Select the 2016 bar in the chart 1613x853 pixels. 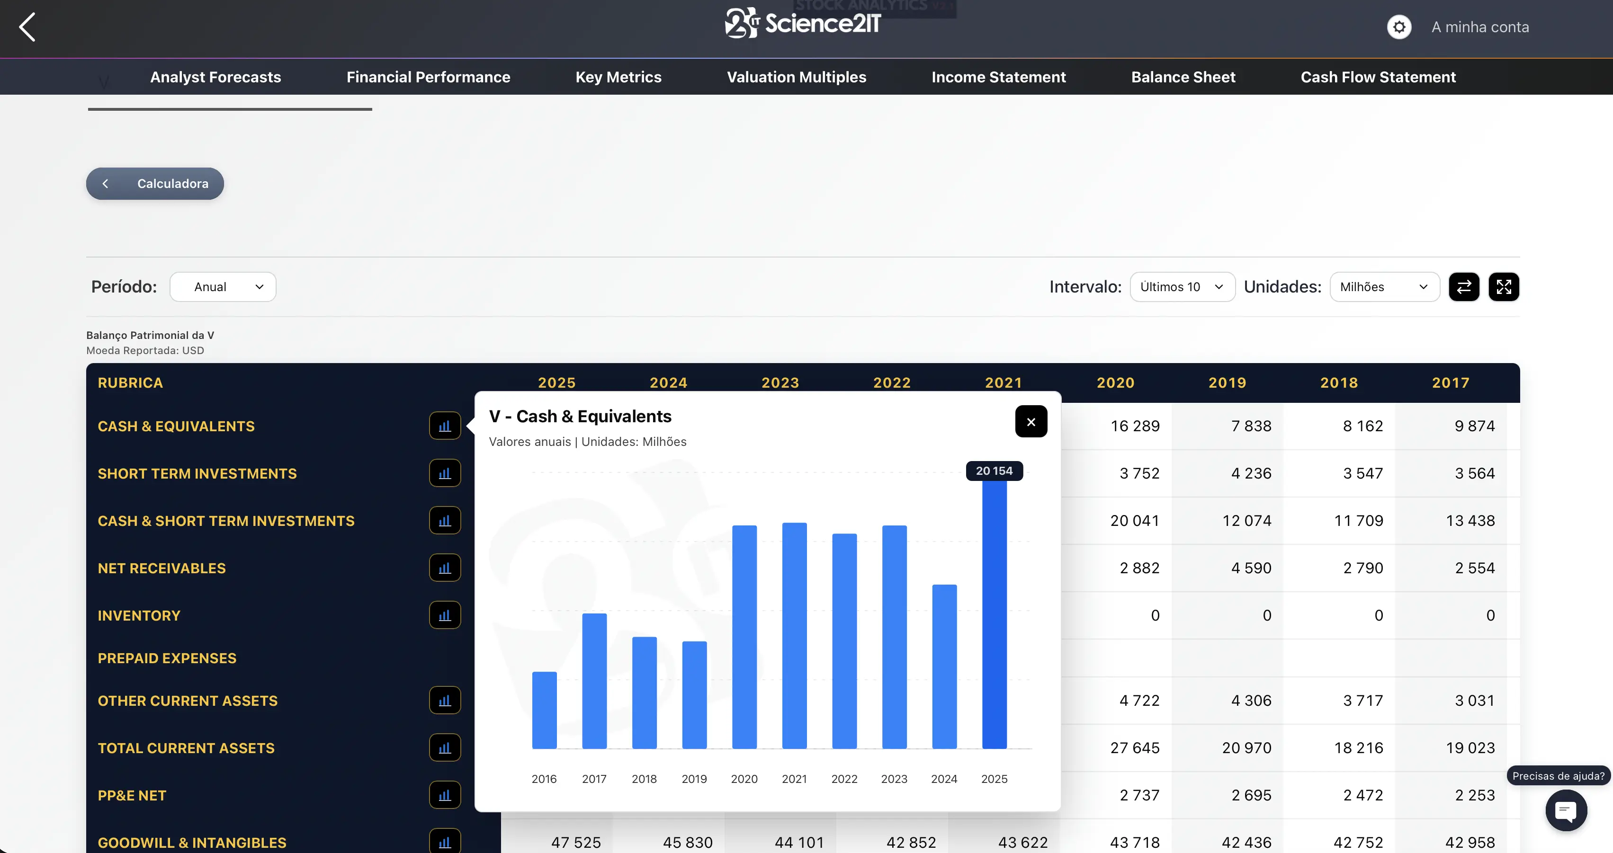tap(544, 711)
